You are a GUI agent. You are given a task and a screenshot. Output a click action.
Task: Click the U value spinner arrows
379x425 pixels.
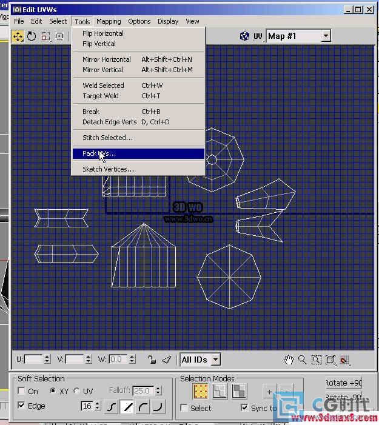tap(47, 359)
